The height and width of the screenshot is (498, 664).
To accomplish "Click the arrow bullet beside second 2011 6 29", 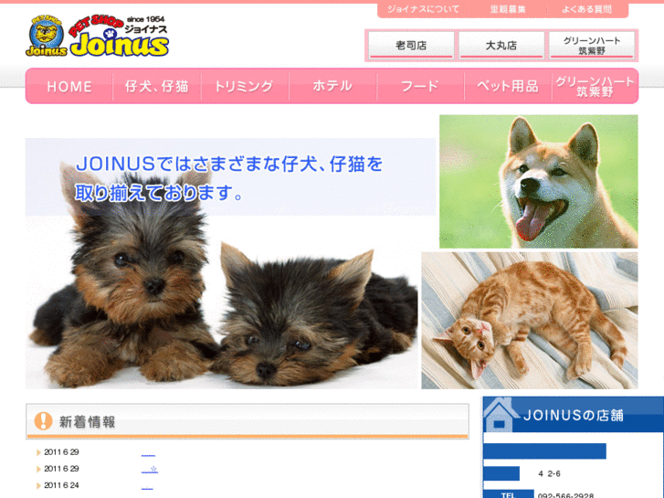I will point(38,469).
